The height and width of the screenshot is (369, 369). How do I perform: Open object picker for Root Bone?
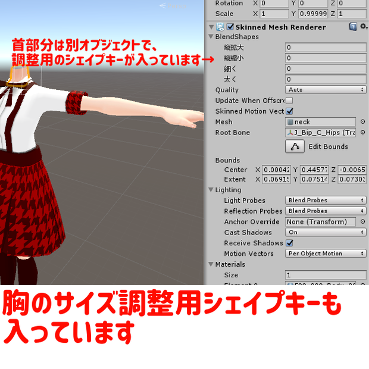(x=362, y=132)
